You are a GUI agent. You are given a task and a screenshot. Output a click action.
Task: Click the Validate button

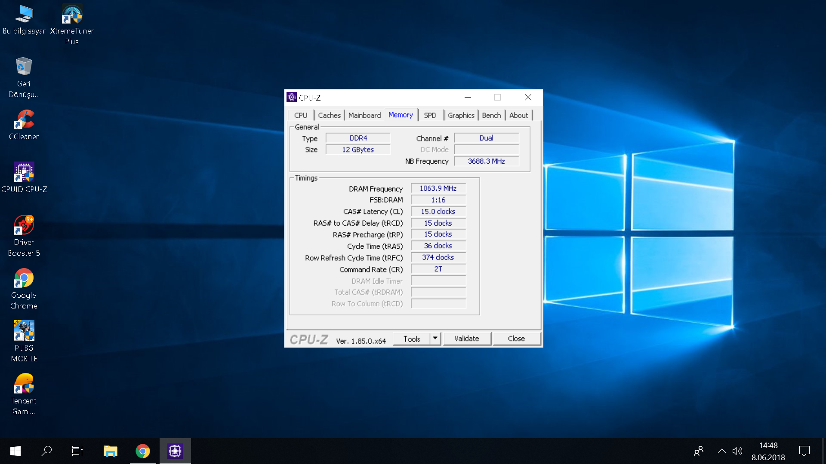[467, 338]
